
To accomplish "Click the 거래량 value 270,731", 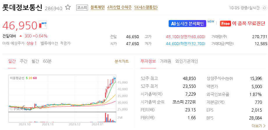I will pyautogui.click(x=260, y=37).
